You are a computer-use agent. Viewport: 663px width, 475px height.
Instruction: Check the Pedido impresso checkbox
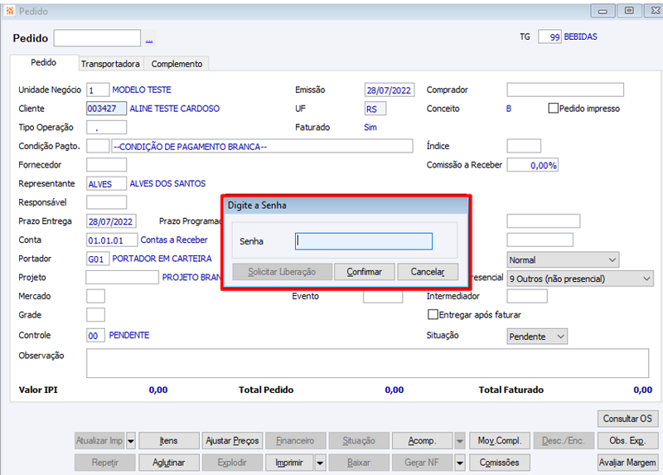coord(553,109)
